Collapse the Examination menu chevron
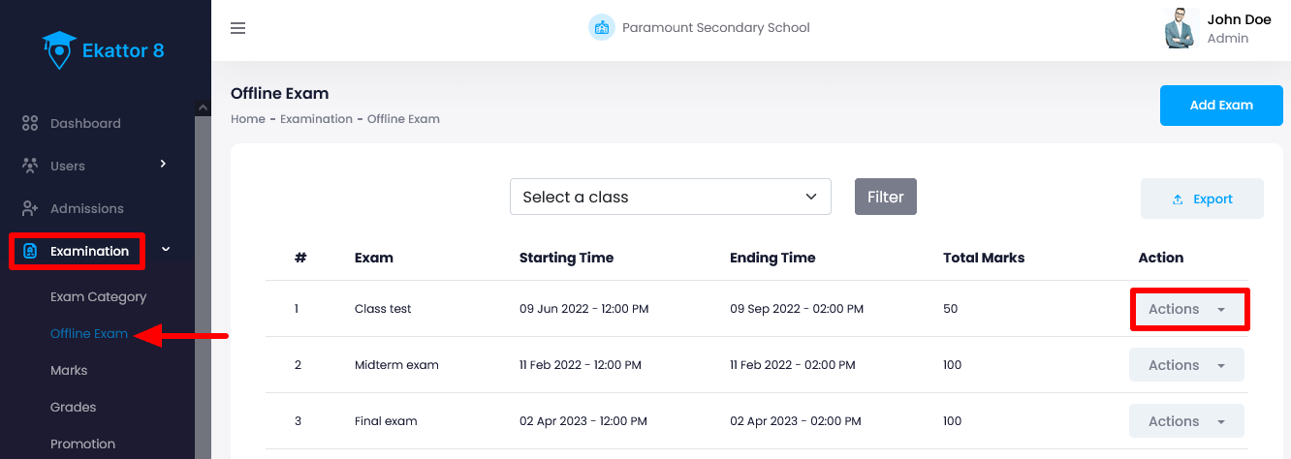Screen dimensions: 1291x459 pyautogui.click(x=166, y=250)
